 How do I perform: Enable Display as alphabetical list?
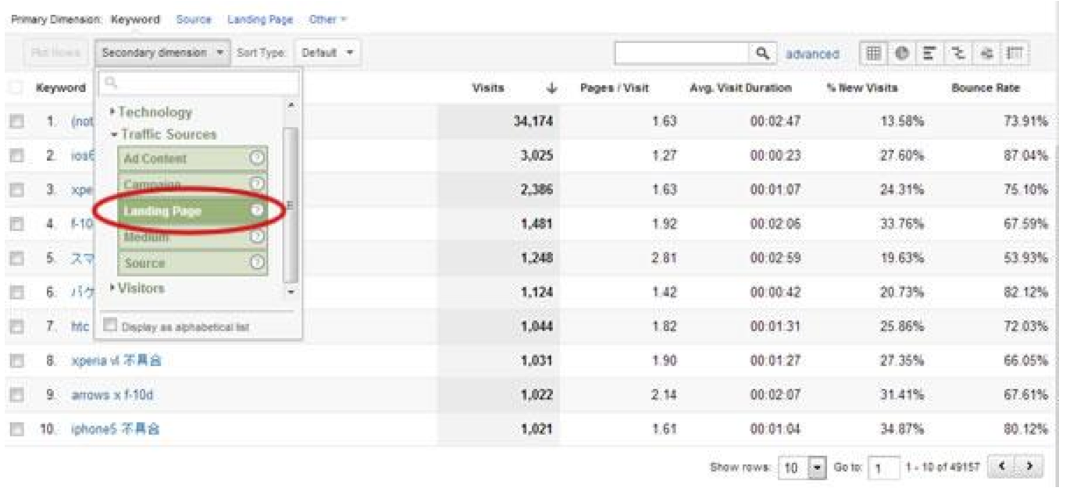[x=110, y=326]
